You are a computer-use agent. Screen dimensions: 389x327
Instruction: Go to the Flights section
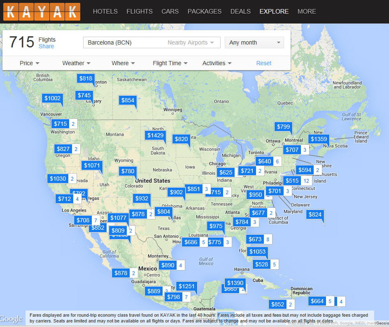click(x=140, y=12)
